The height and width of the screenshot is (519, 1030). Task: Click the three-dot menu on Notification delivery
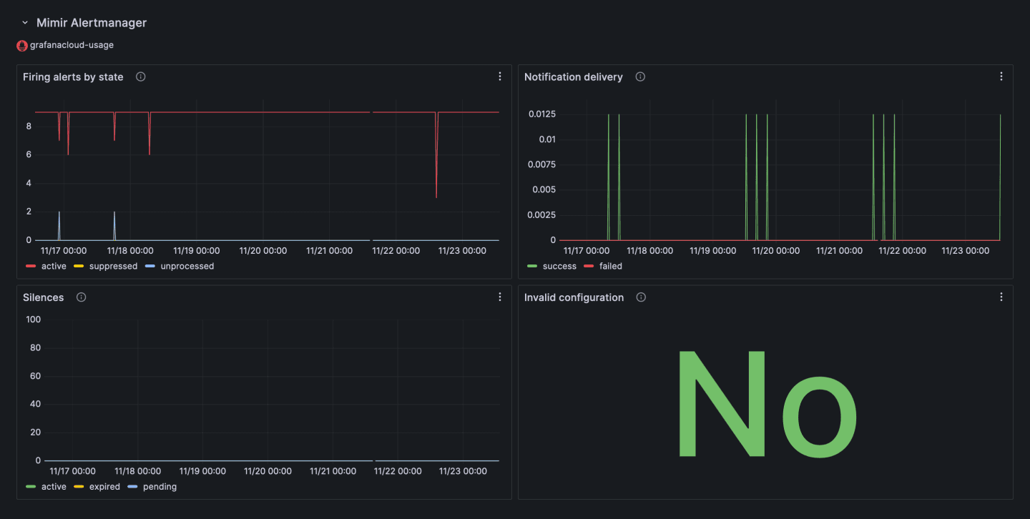(x=1001, y=76)
